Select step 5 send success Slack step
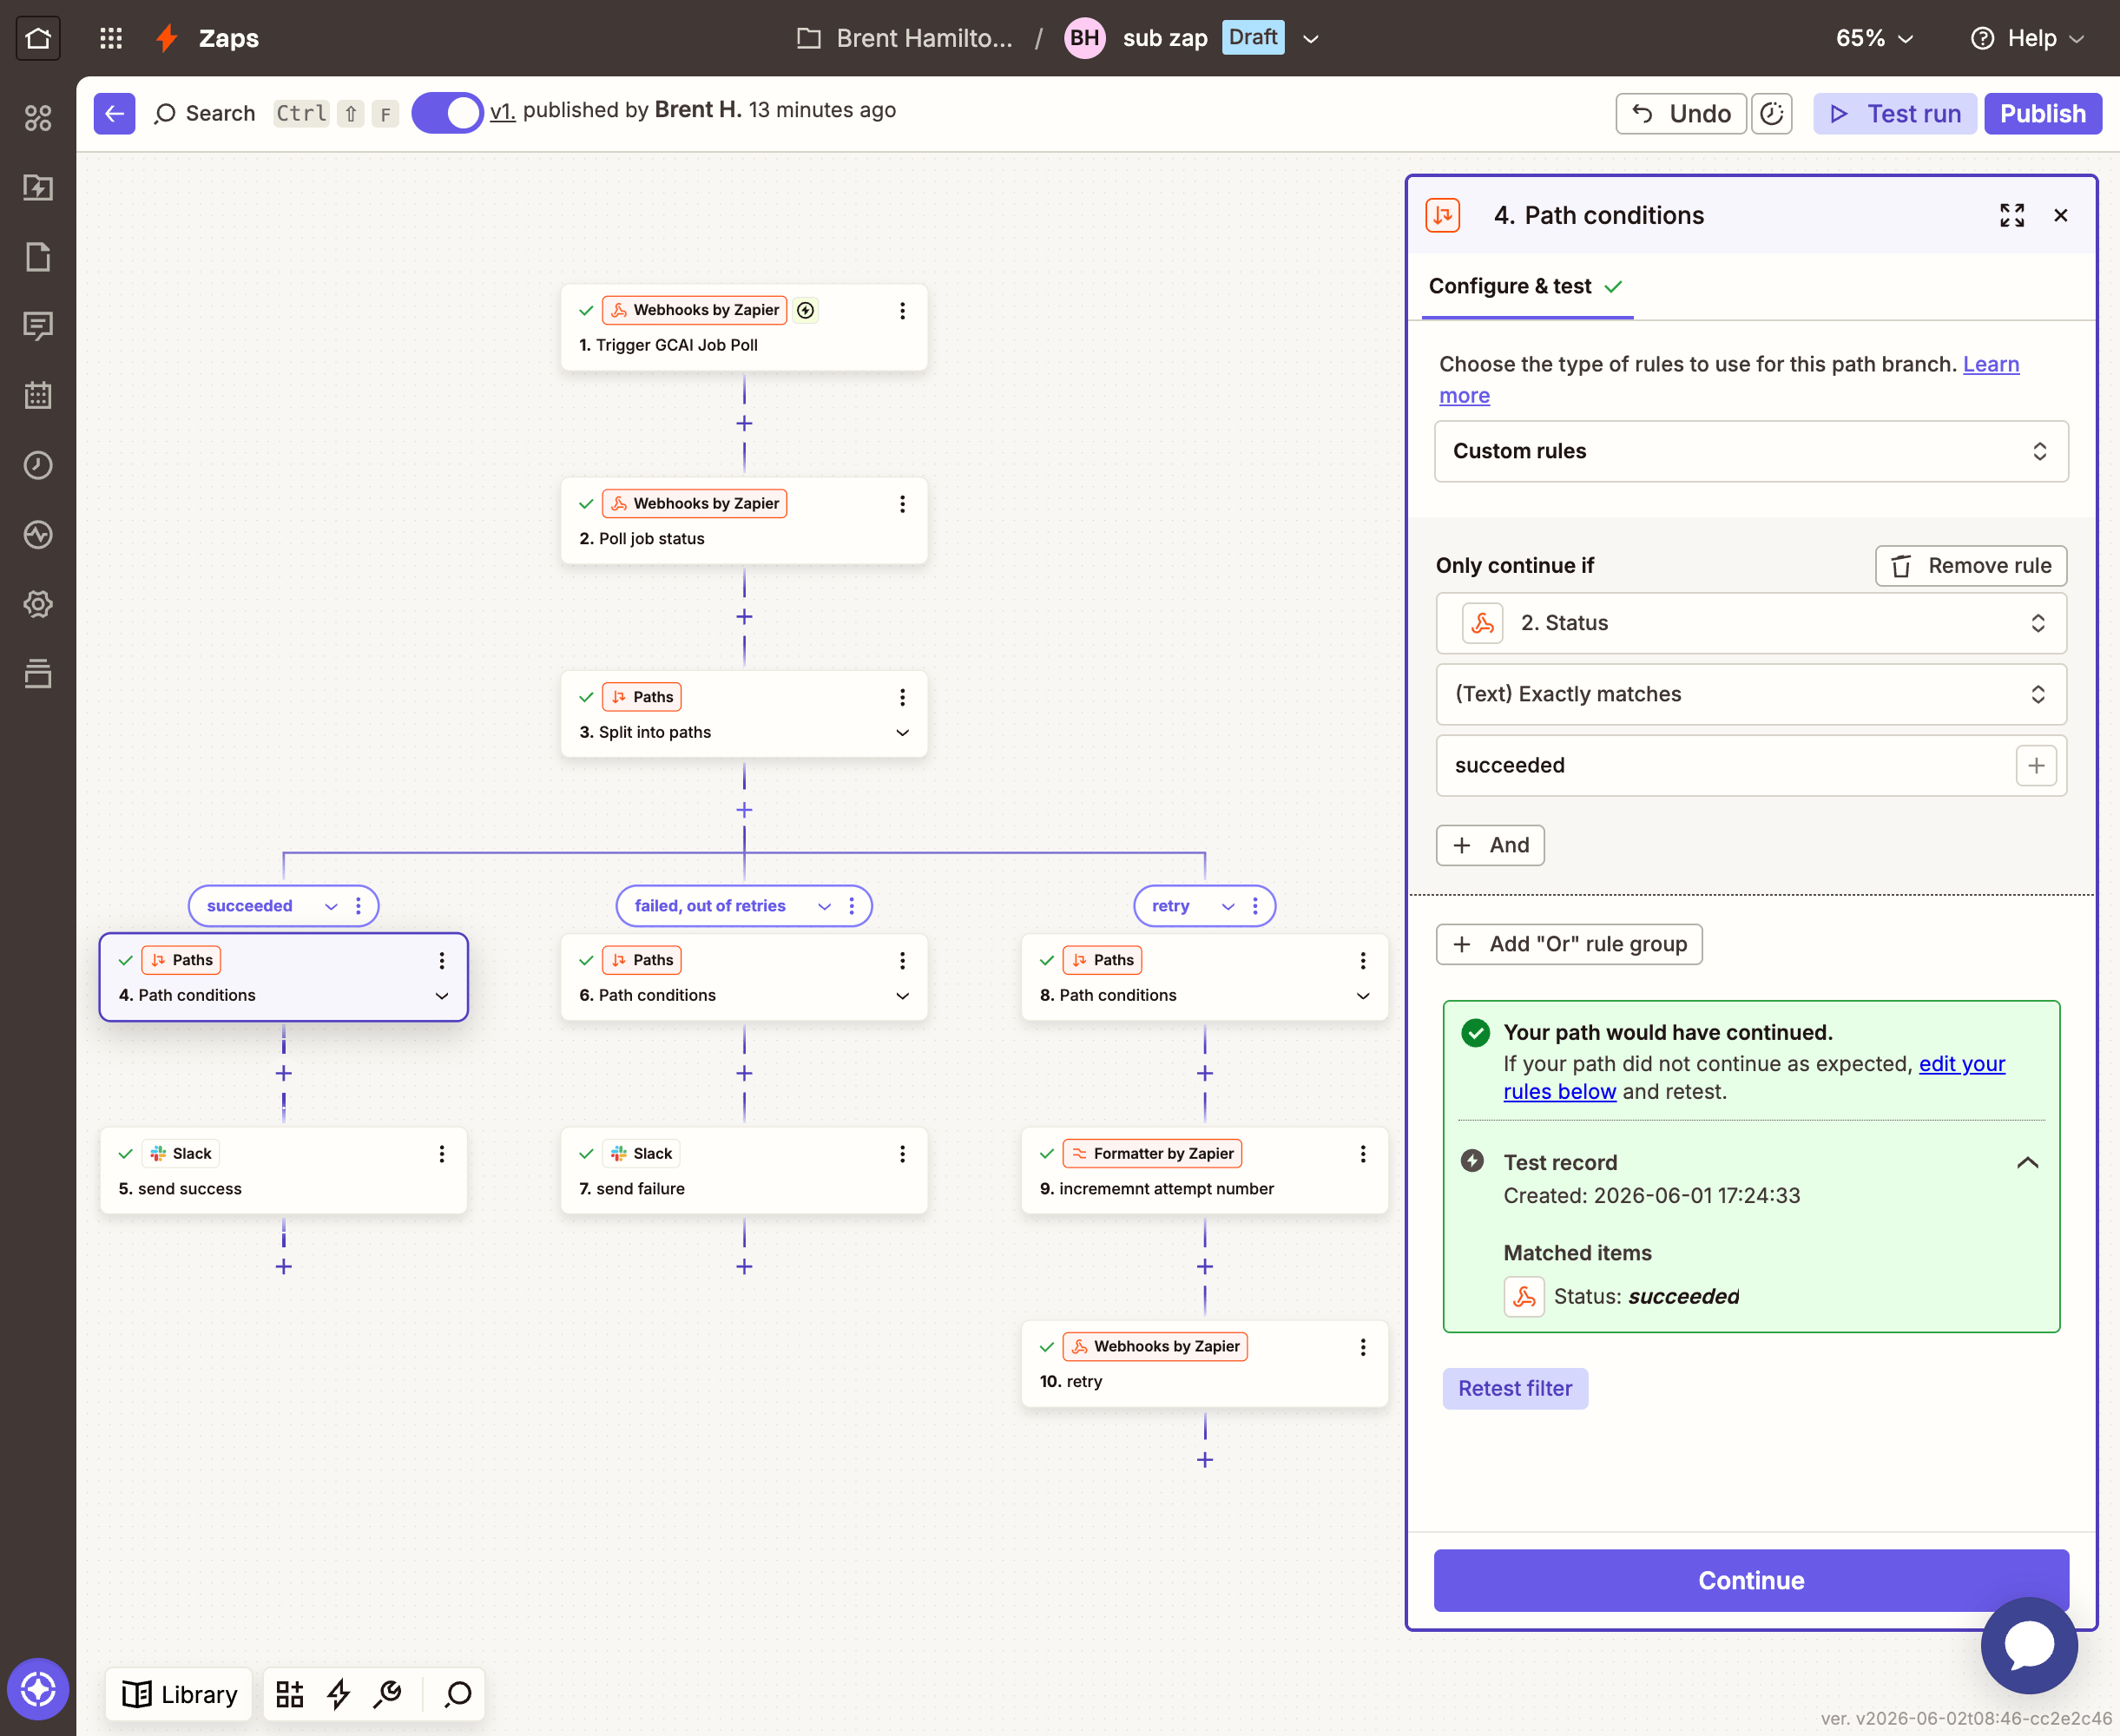Screen dimensions: 2120x1736 pyautogui.click(x=284, y=1171)
